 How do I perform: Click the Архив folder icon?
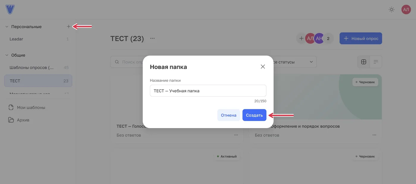click(11, 120)
